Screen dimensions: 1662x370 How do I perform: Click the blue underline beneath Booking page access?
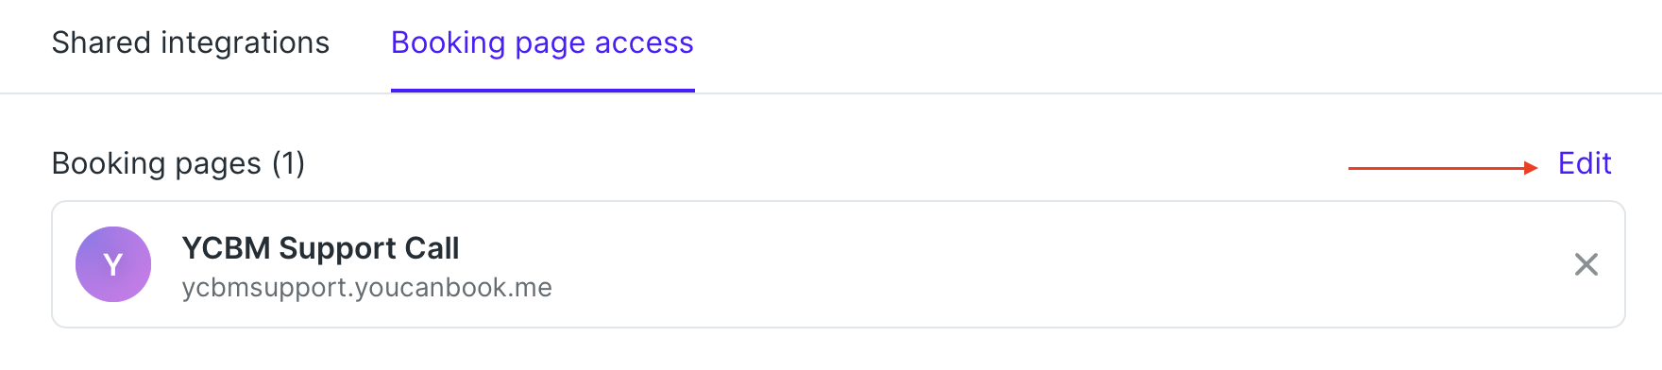coord(543,91)
